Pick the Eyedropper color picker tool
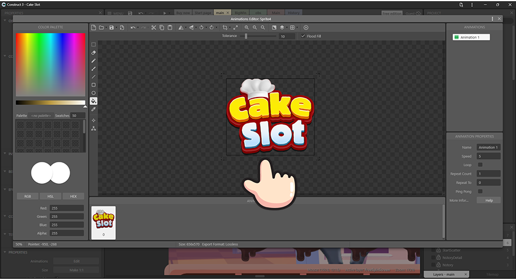 tap(93, 109)
